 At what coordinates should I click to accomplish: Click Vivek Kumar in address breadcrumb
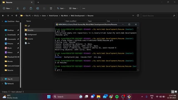click(x=53, y=16)
